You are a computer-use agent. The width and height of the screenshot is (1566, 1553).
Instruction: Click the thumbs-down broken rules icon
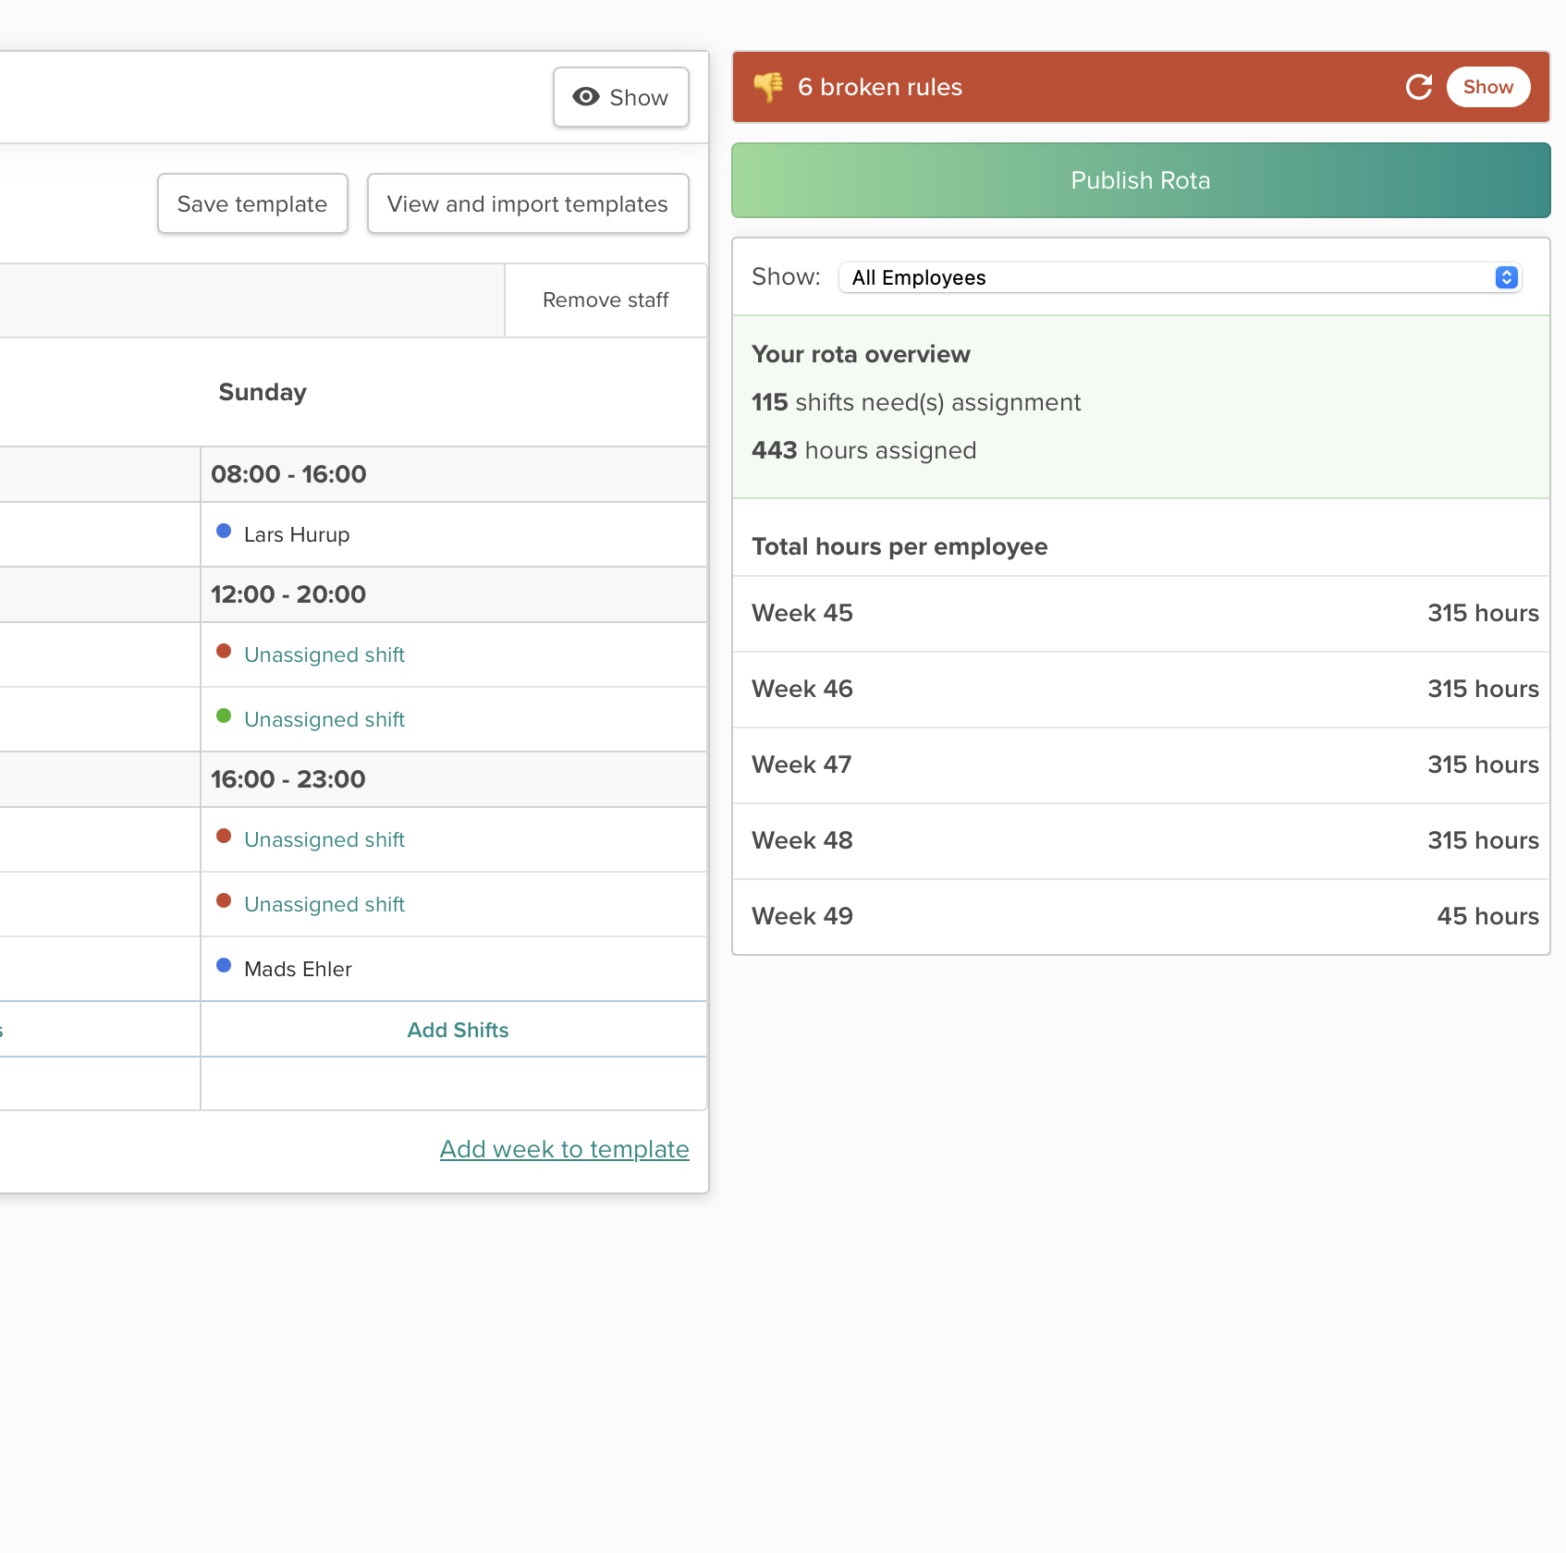click(x=768, y=87)
